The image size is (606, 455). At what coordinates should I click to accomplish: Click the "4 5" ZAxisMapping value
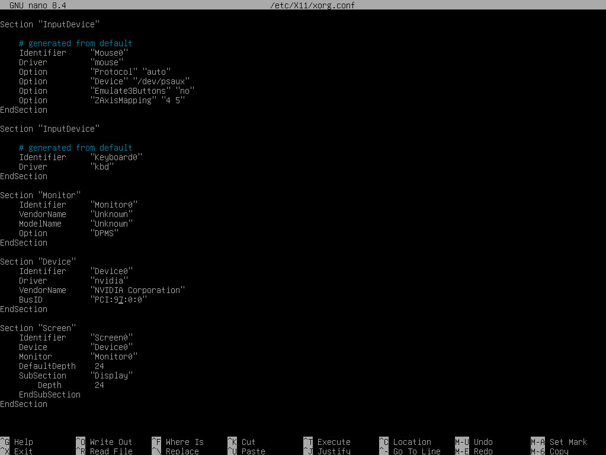tap(173, 100)
